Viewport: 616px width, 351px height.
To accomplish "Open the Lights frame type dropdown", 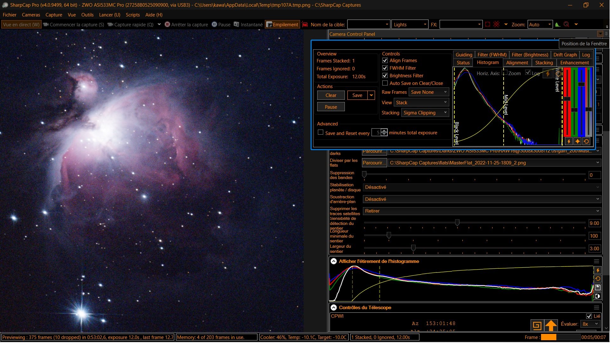I will (410, 24).
